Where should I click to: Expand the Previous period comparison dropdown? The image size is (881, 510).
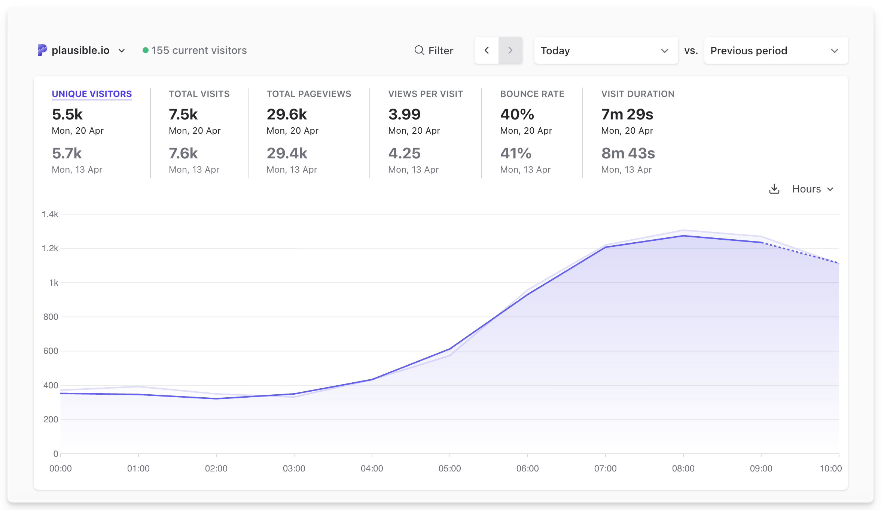[x=775, y=50]
